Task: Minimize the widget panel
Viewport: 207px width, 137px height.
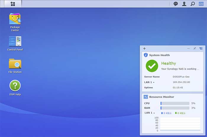Action: tap(188, 49)
